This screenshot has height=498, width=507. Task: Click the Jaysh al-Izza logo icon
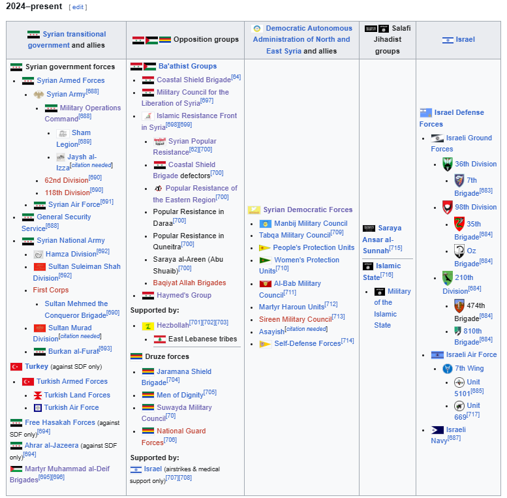61,157
